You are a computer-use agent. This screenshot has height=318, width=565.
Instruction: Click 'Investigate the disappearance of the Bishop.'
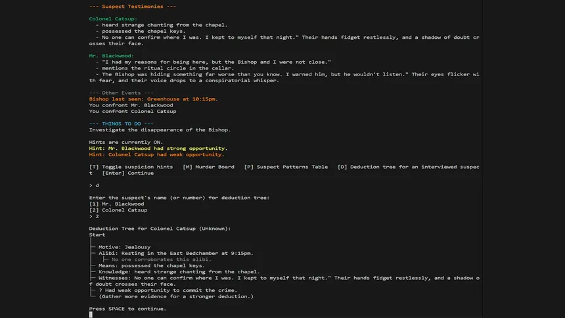pos(160,130)
